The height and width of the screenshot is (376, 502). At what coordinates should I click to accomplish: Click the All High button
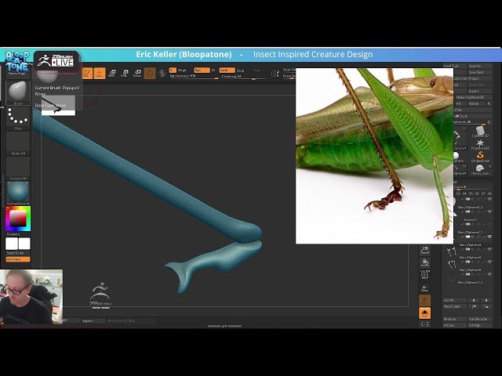pos(480,326)
